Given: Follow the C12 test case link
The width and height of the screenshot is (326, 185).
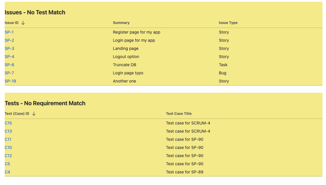Looking at the screenshot, I should click(8, 156).
